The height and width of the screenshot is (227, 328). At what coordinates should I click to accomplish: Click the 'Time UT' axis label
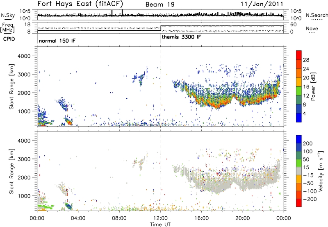[160, 225]
